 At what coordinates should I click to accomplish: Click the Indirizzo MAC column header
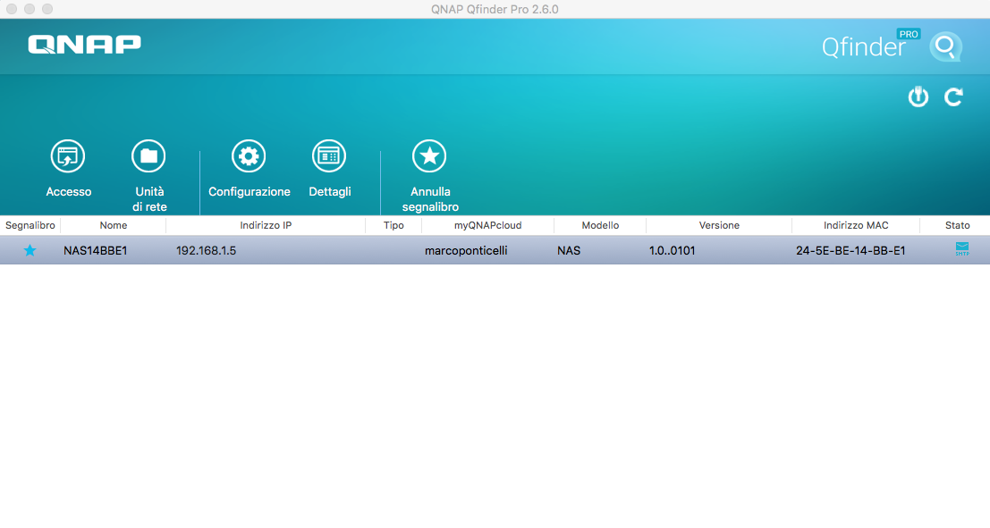(x=856, y=226)
